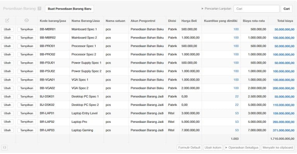Click Total biaya column header

click(x=285, y=21)
